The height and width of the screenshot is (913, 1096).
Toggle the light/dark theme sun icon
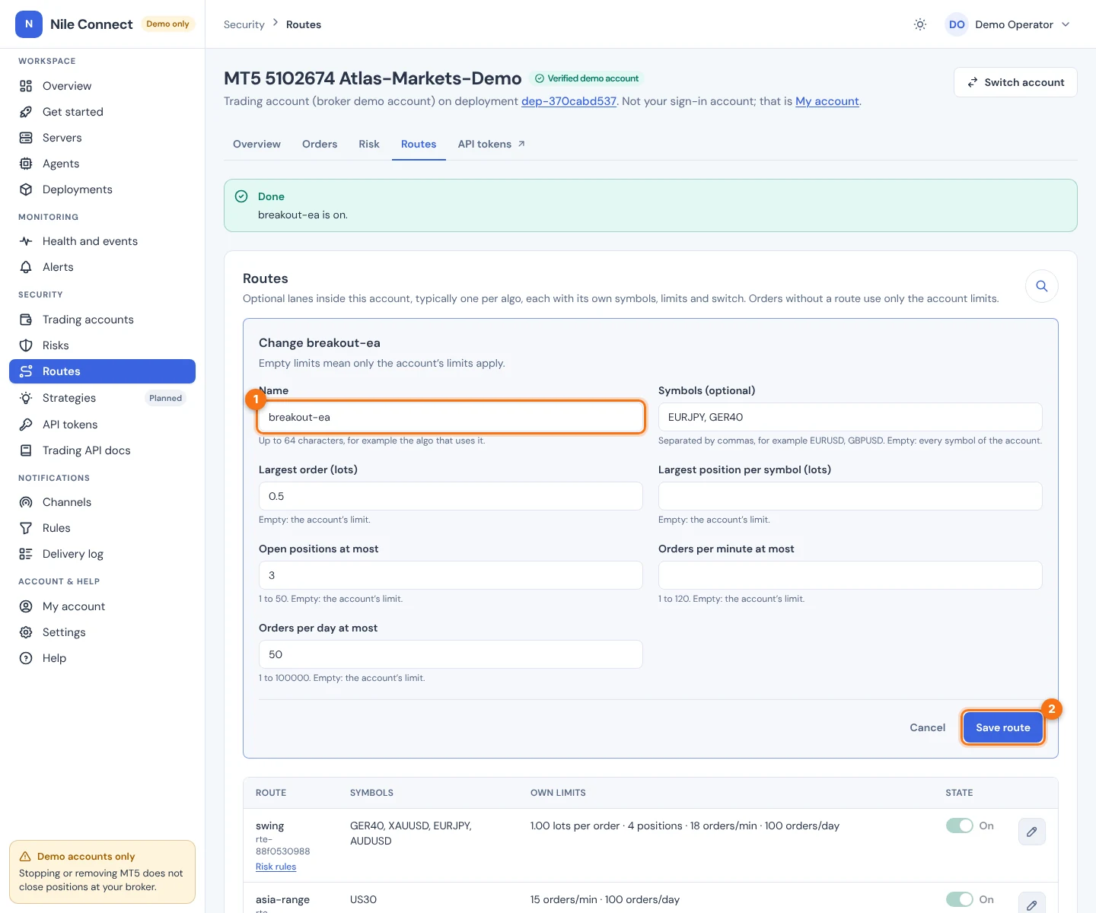click(920, 24)
